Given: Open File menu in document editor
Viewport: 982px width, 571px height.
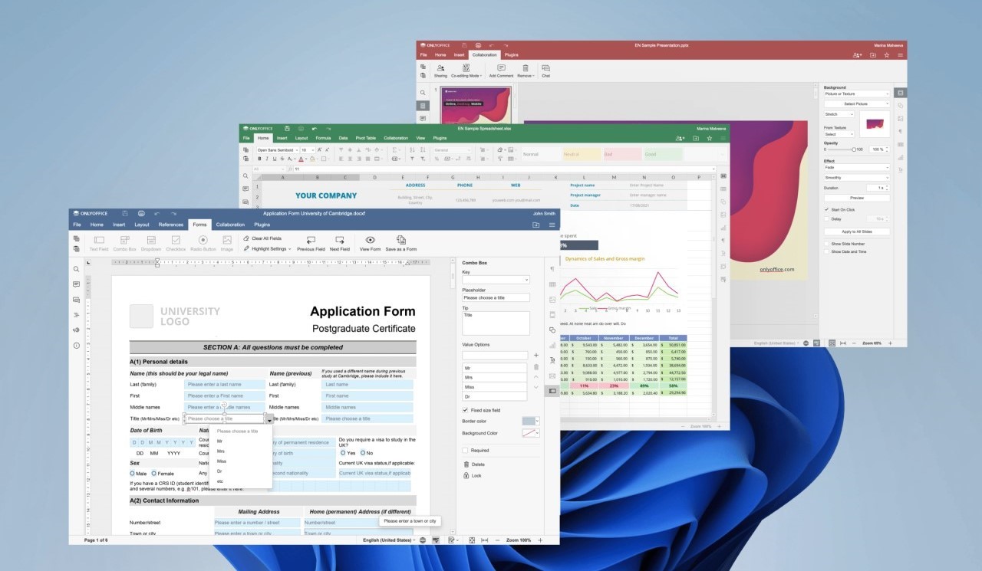Looking at the screenshot, I should 77,225.
